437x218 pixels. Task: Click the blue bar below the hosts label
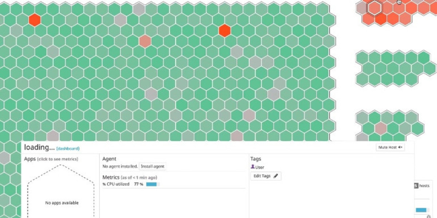pos(421,210)
